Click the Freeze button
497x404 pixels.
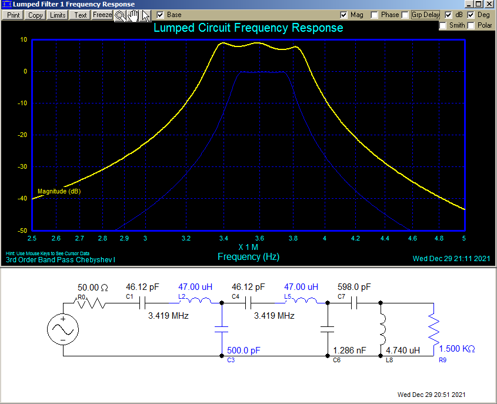tap(102, 15)
